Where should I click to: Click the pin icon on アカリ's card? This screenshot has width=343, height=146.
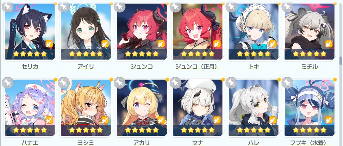coord(119,83)
